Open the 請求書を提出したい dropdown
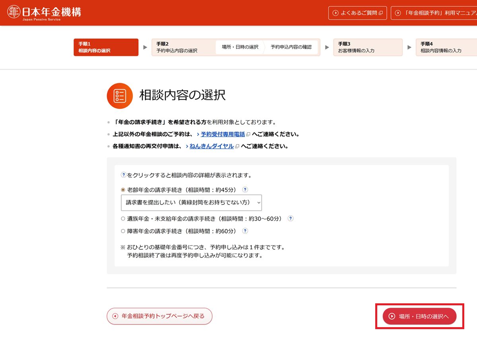 (x=191, y=202)
